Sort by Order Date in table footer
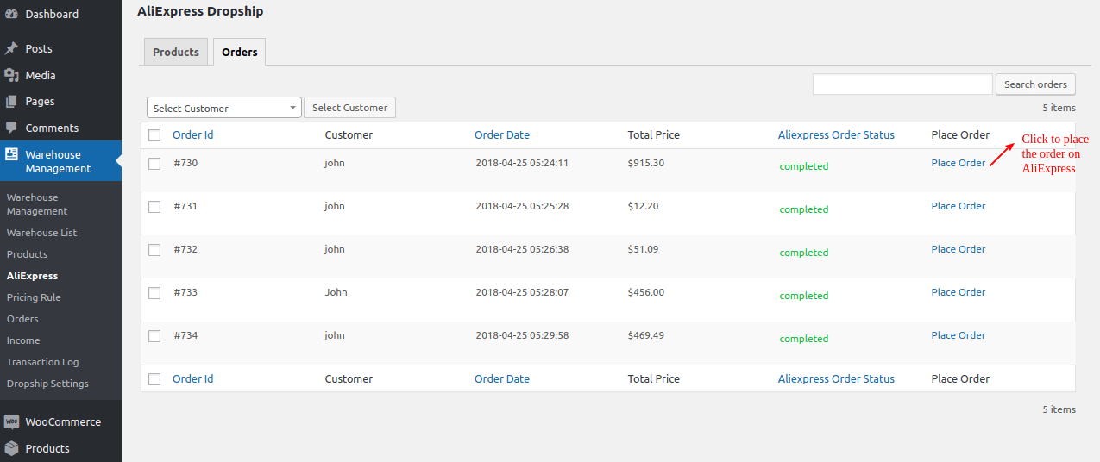 click(502, 379)
